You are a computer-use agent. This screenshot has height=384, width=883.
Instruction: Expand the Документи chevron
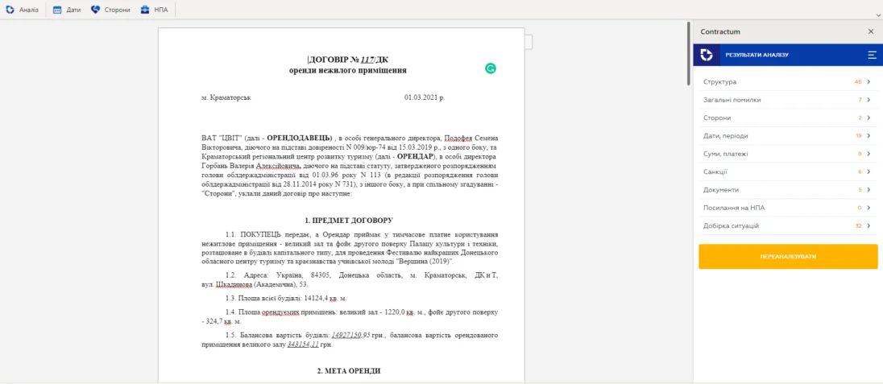pos(868,190)
